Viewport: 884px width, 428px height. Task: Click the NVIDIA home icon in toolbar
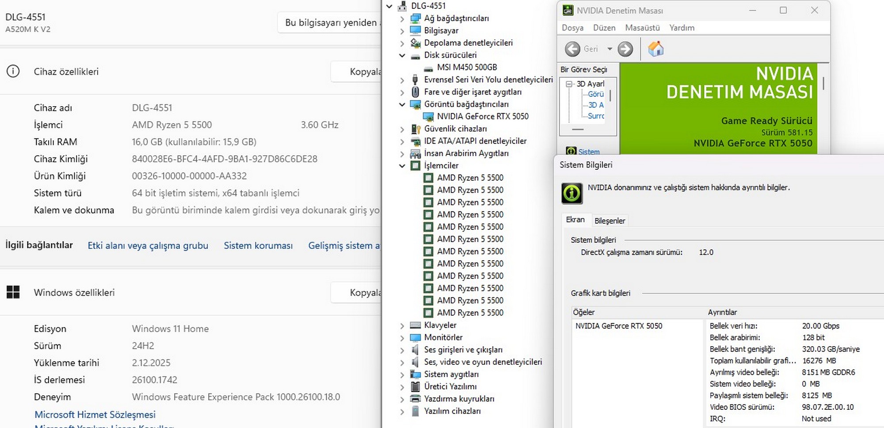pyautogui.click(x=655, y=49)
